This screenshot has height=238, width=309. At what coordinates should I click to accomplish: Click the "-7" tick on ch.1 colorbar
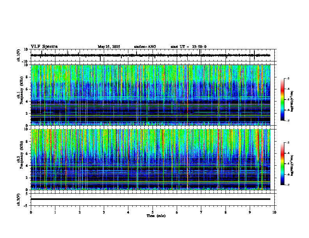(x=288, y=121)
